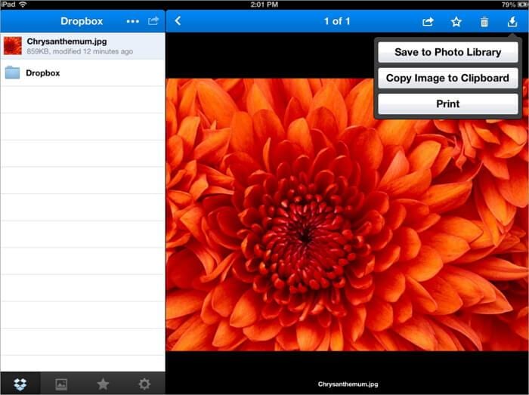Share the photo from the viewer toolbar
The image size is (529, 395).
pos(428,22)
